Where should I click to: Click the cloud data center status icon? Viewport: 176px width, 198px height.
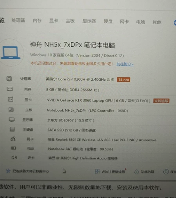8,171
